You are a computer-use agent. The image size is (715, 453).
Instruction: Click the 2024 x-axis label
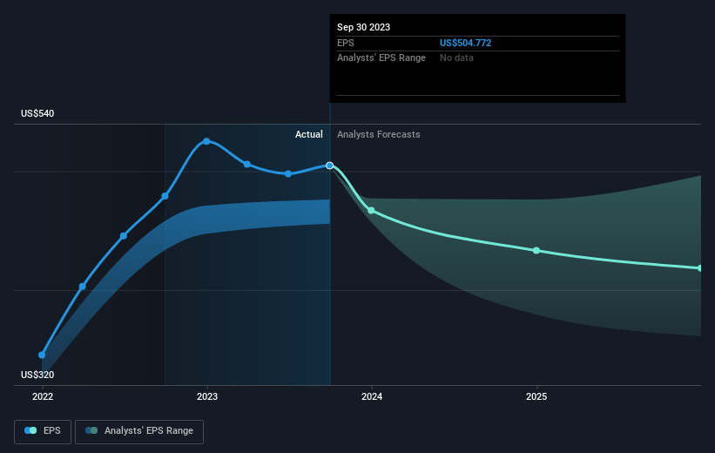click(372, 396)
